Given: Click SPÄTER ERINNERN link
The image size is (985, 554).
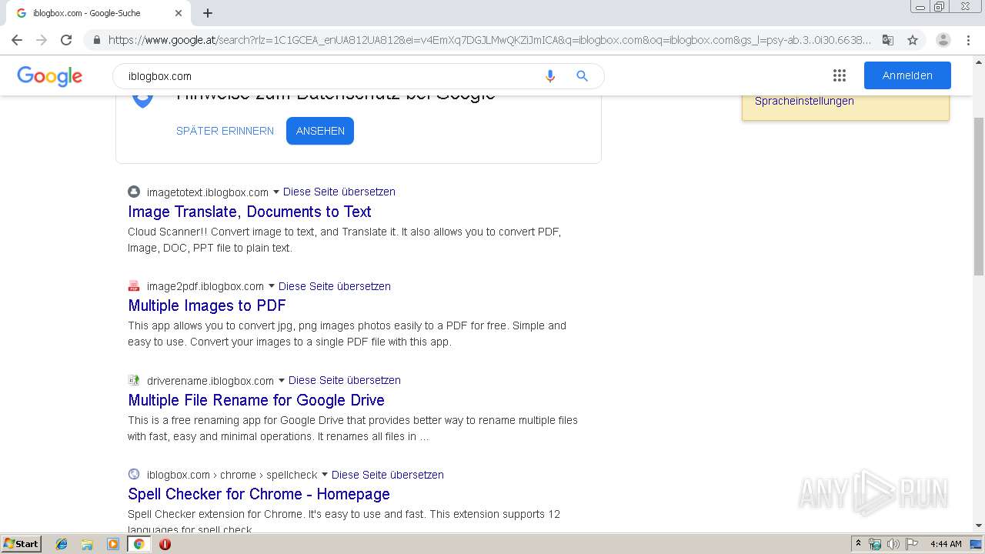Looking at the screenshot, I should 225,131.
